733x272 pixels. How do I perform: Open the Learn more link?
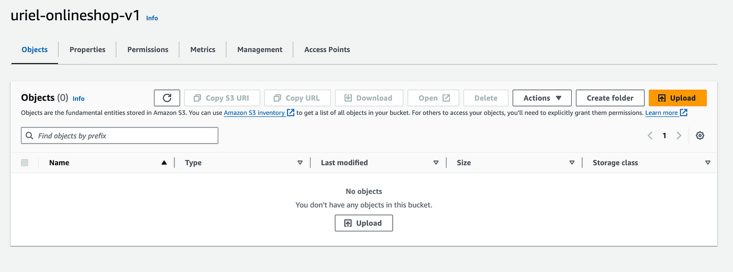click(666, 113)
